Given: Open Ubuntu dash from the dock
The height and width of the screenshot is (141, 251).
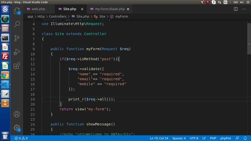Looking at the screenshot, I should (x=5, y=9).
